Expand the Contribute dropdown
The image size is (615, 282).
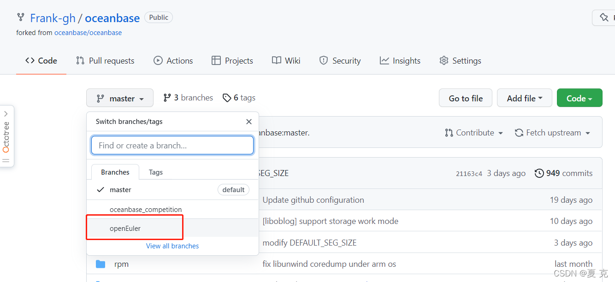pyautogui.click(x=474, y=133)
